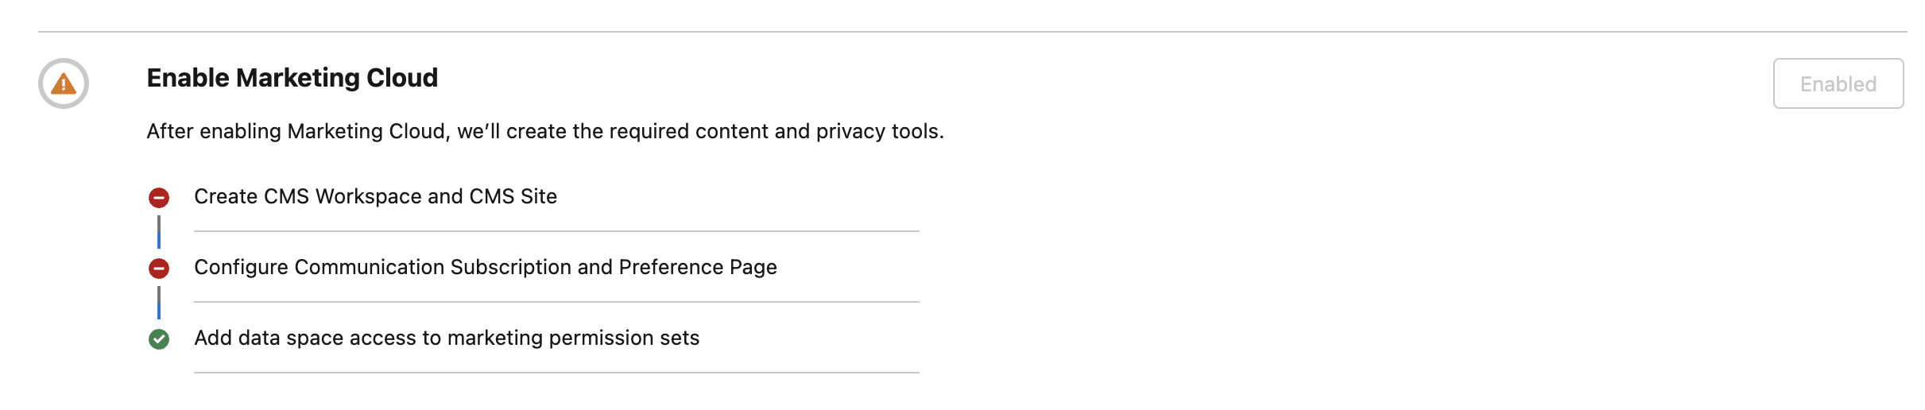Click the divider under Add data space access step

coord(556,373)
